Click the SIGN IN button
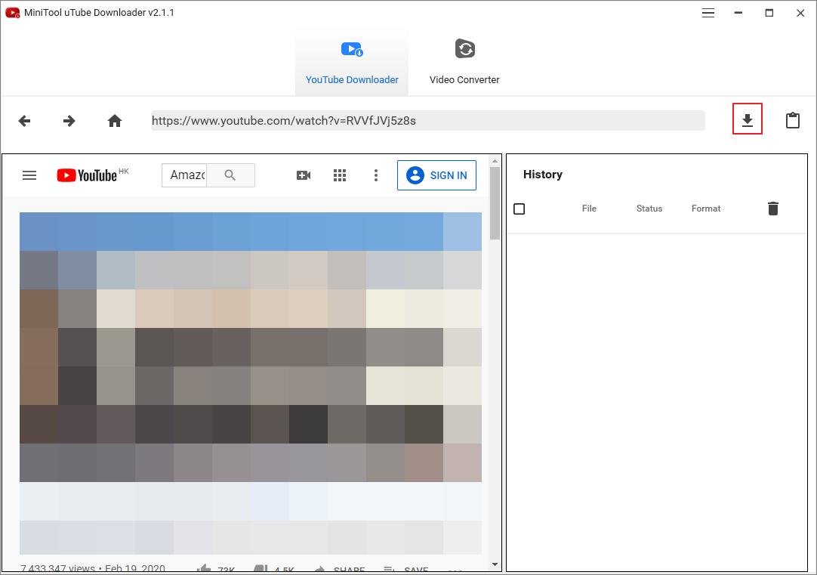This screenshot has width=817, height=575. point(436,175)
